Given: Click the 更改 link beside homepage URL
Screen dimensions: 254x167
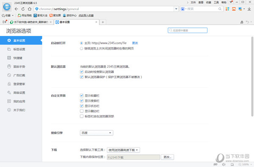Looking at the screenshot, I should (135, 43).
